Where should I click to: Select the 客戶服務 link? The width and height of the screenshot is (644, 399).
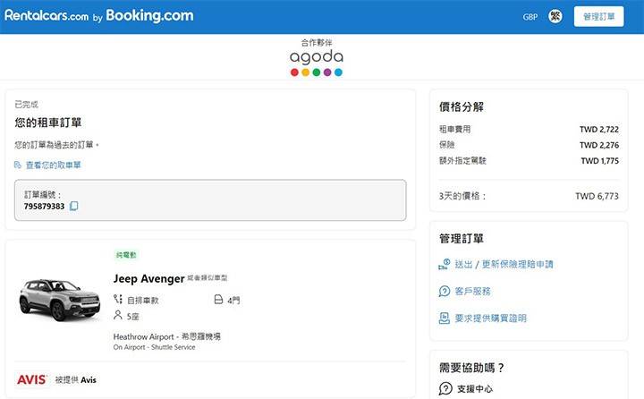pyautogui.click(x=474, y=292)
